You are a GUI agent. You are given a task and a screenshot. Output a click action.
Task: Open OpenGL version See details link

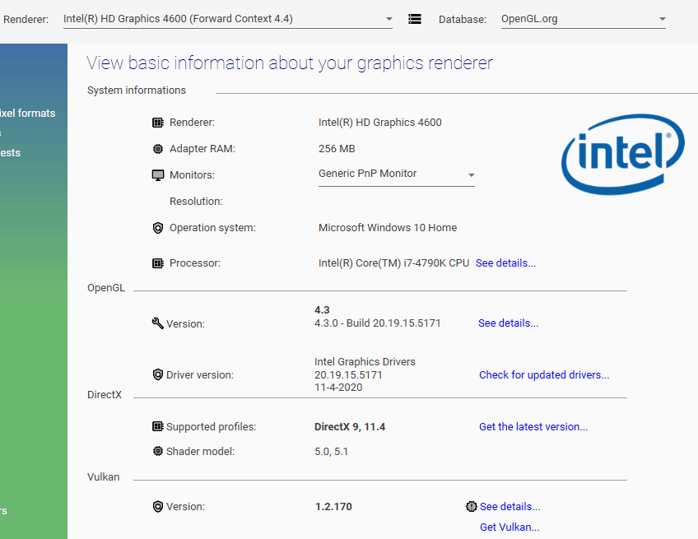click(509, 323)
